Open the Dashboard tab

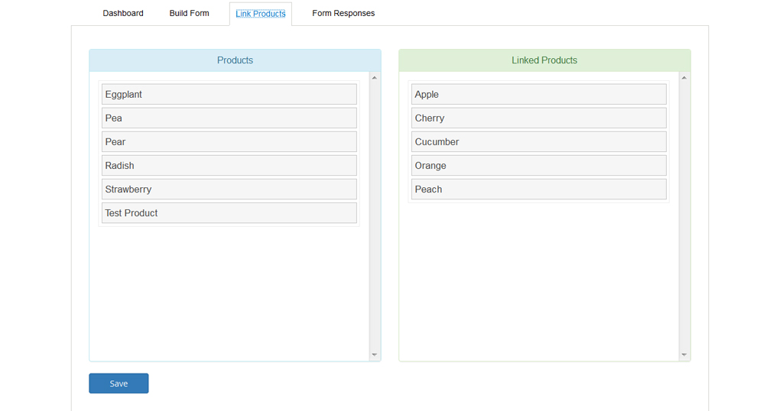coord(123,14)
